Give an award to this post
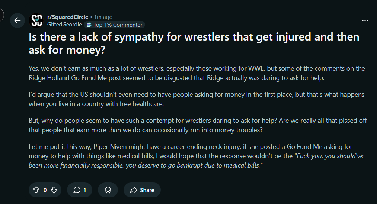This screenshot has width=377, height=204. [x=108, y=190]
